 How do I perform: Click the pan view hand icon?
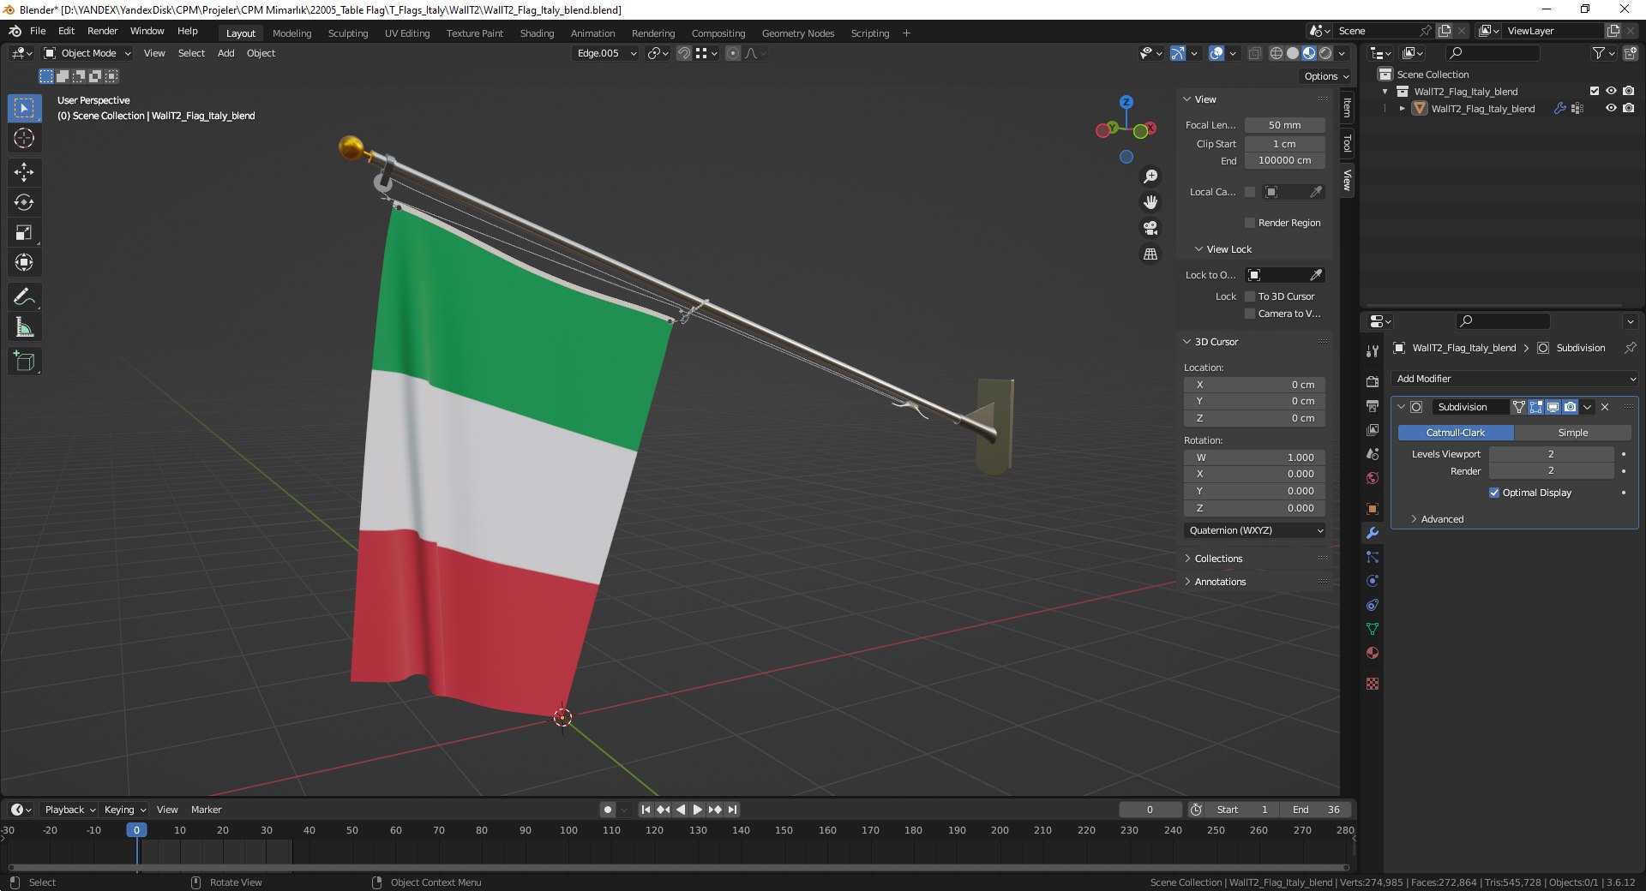coord(1150,202)
